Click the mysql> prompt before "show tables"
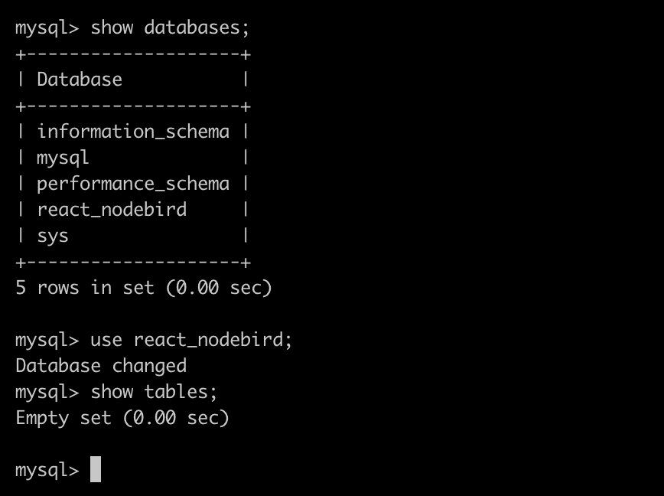 47,392
